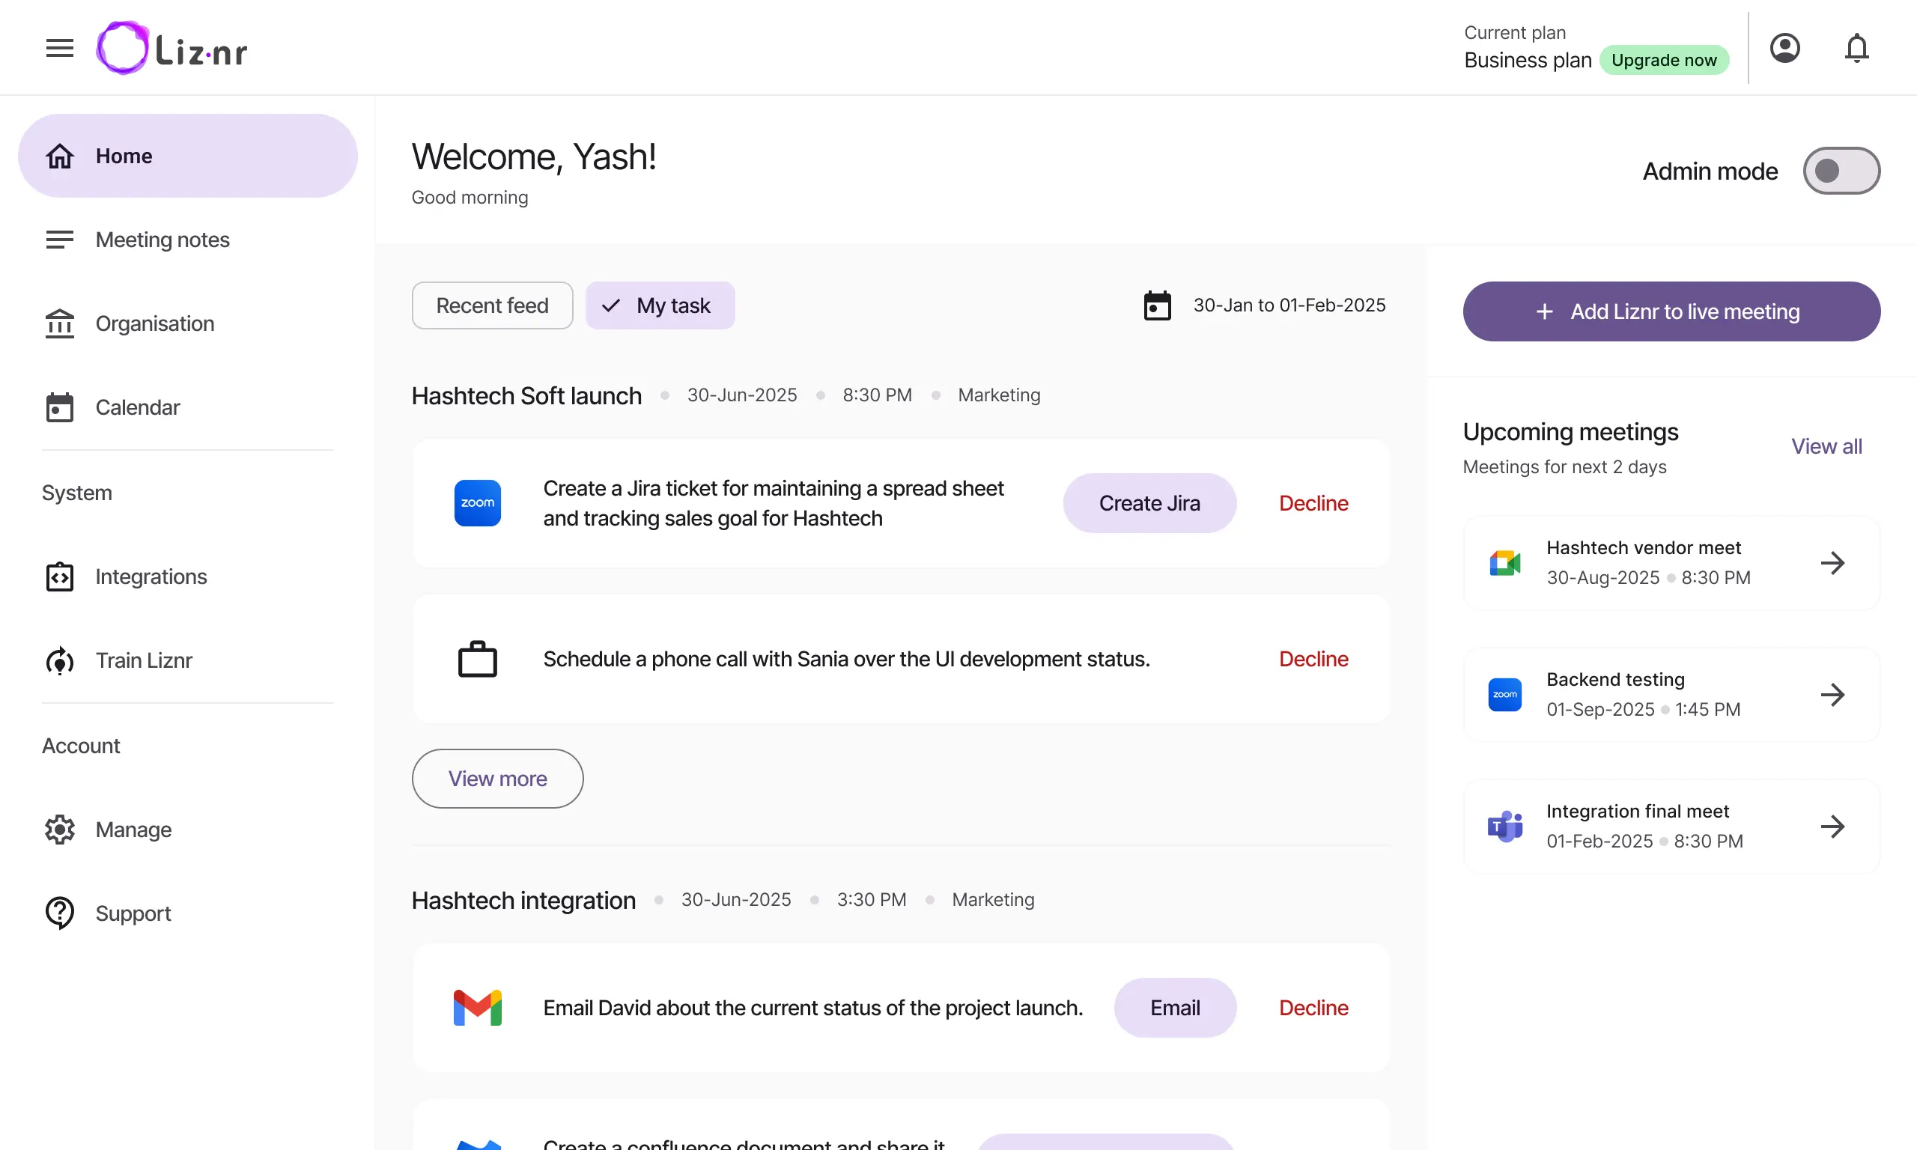The height and width of the screenshot is (1150, 1917).
Task: Select the Integration final meet title
Action: point(1637,812)
